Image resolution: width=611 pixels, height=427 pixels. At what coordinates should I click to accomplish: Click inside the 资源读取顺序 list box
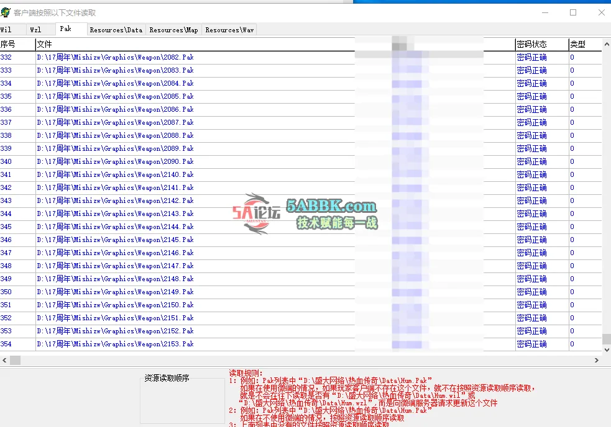(182, 403)
